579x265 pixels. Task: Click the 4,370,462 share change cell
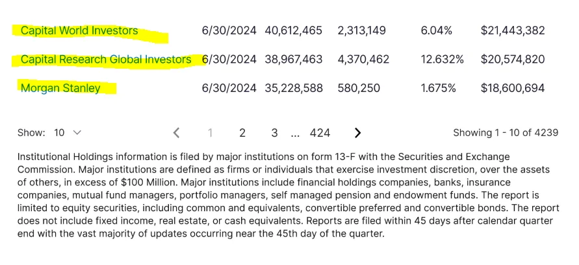coord(363,59)
